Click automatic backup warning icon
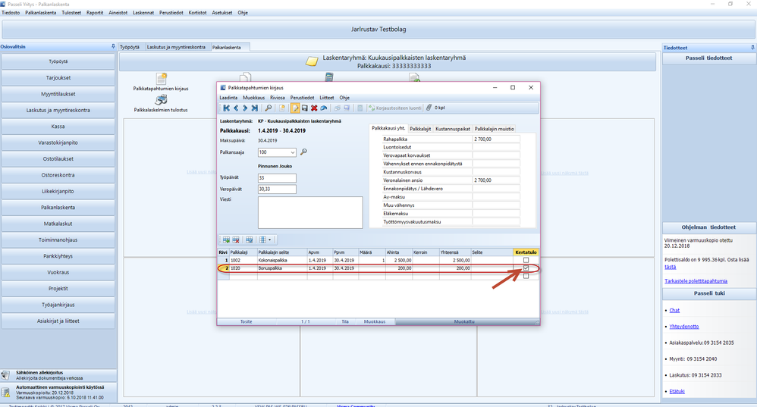 click(x=6, y=392)
